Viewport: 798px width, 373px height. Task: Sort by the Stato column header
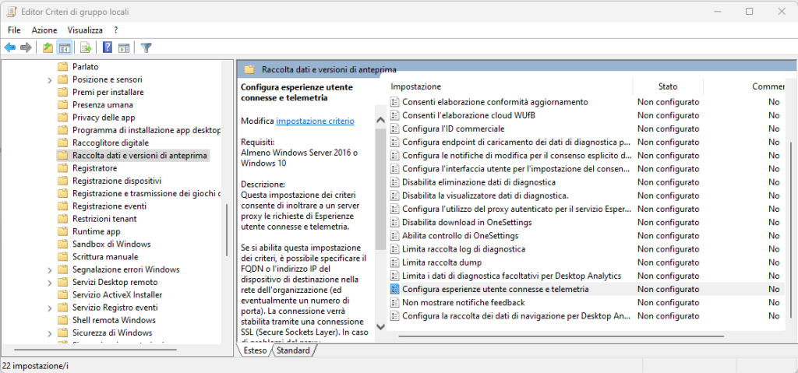[667, 86]
